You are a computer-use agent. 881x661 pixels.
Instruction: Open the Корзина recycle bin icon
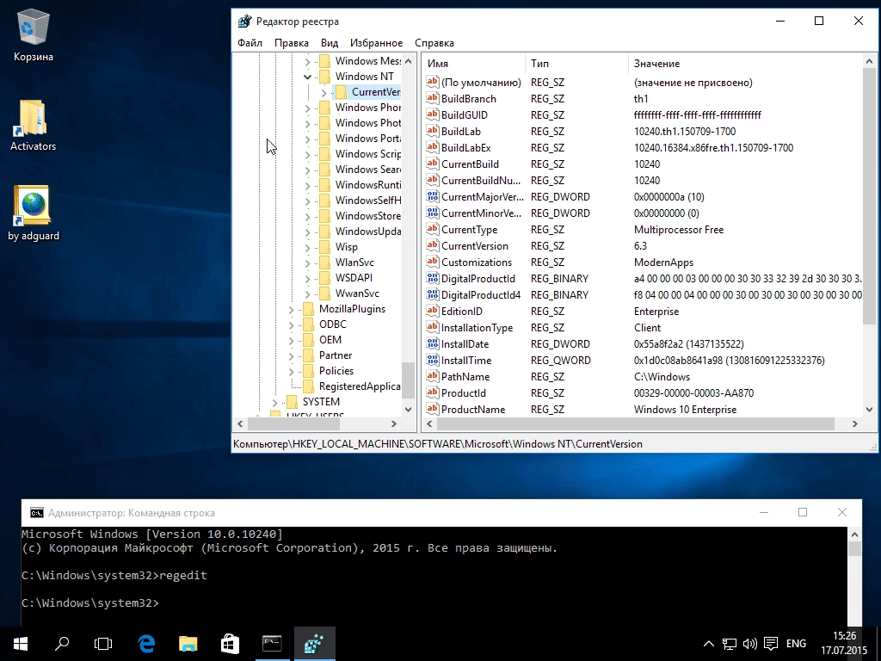34,35
